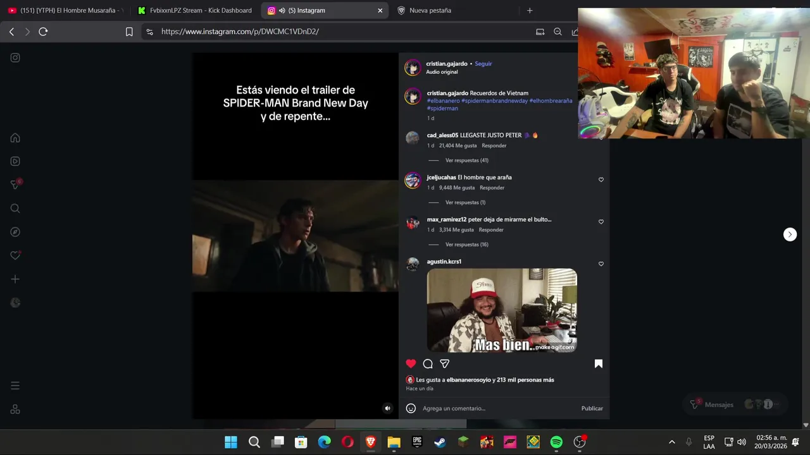The width and height of the screenshot is (810, 455).
Task: Expand Ver respuestas (1)
Action: [465, 202]
